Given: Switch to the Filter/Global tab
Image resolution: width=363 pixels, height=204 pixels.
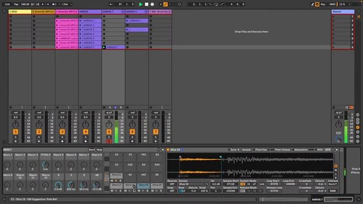Looking at the screenshot, I should (x=282, y=150).
